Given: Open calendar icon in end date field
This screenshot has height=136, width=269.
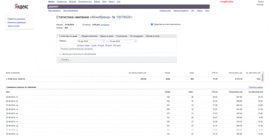Looking at the screenshot, I should pos(136,41).
